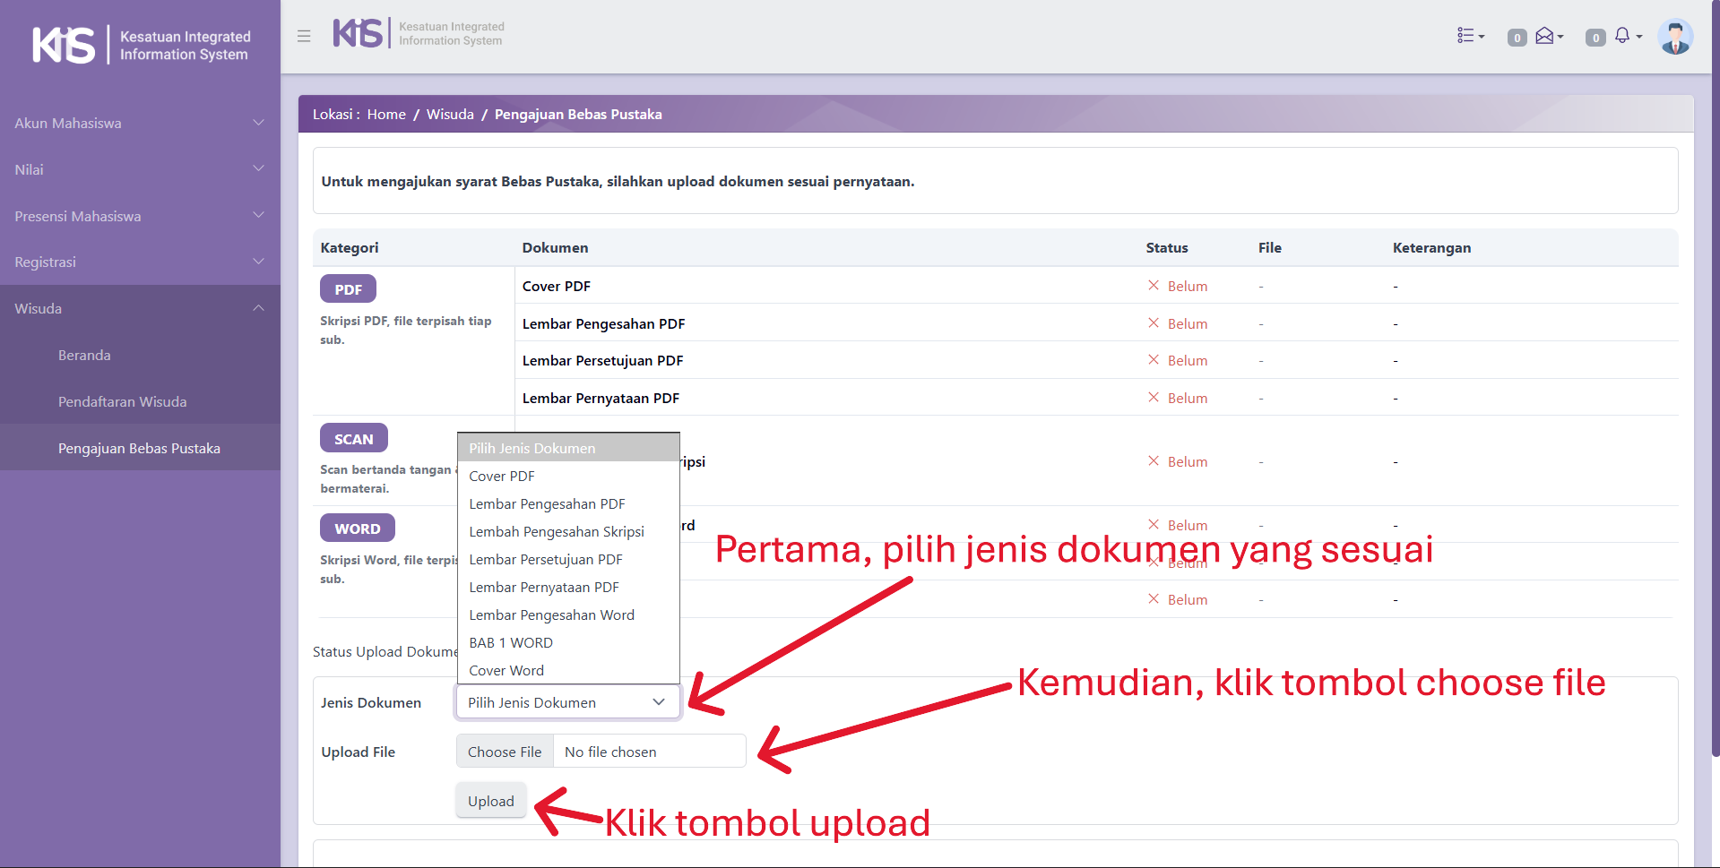Open the Jenis Dokumen dropdown
This screenshot has height=868, width=1720.
[567, 702]
